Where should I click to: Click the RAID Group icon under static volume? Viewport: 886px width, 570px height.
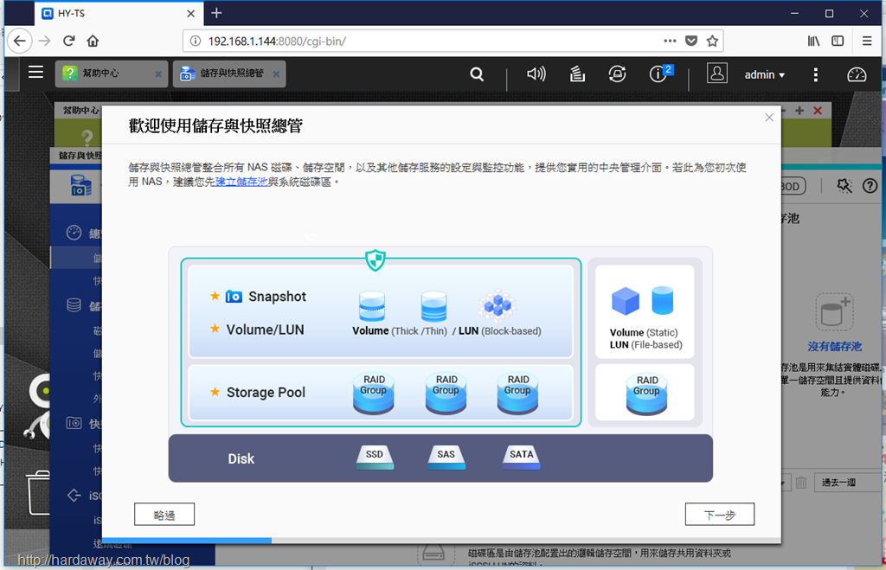tap(646, 394)
